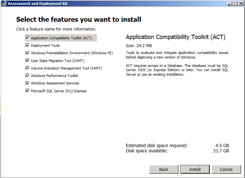Click the disk space available '33.7 GB' value
245x178 pixels.
point(221,151)
